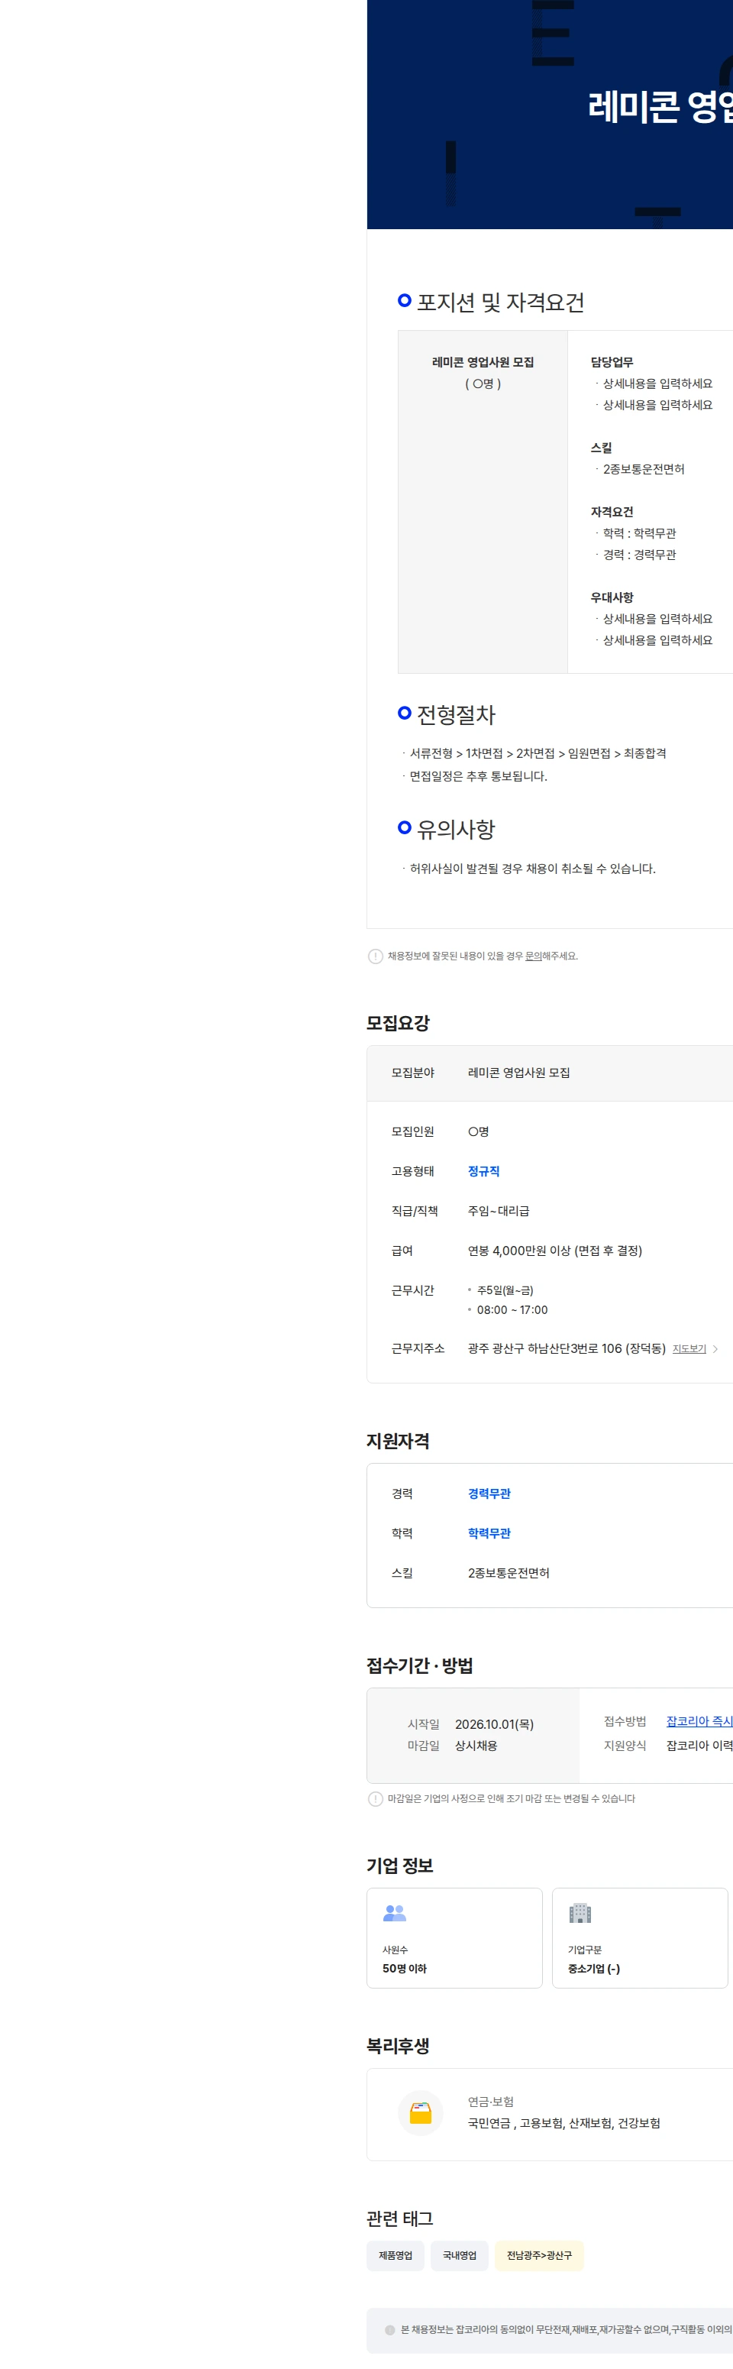Click the building icon in 기업구분 card

point(580,1913)
